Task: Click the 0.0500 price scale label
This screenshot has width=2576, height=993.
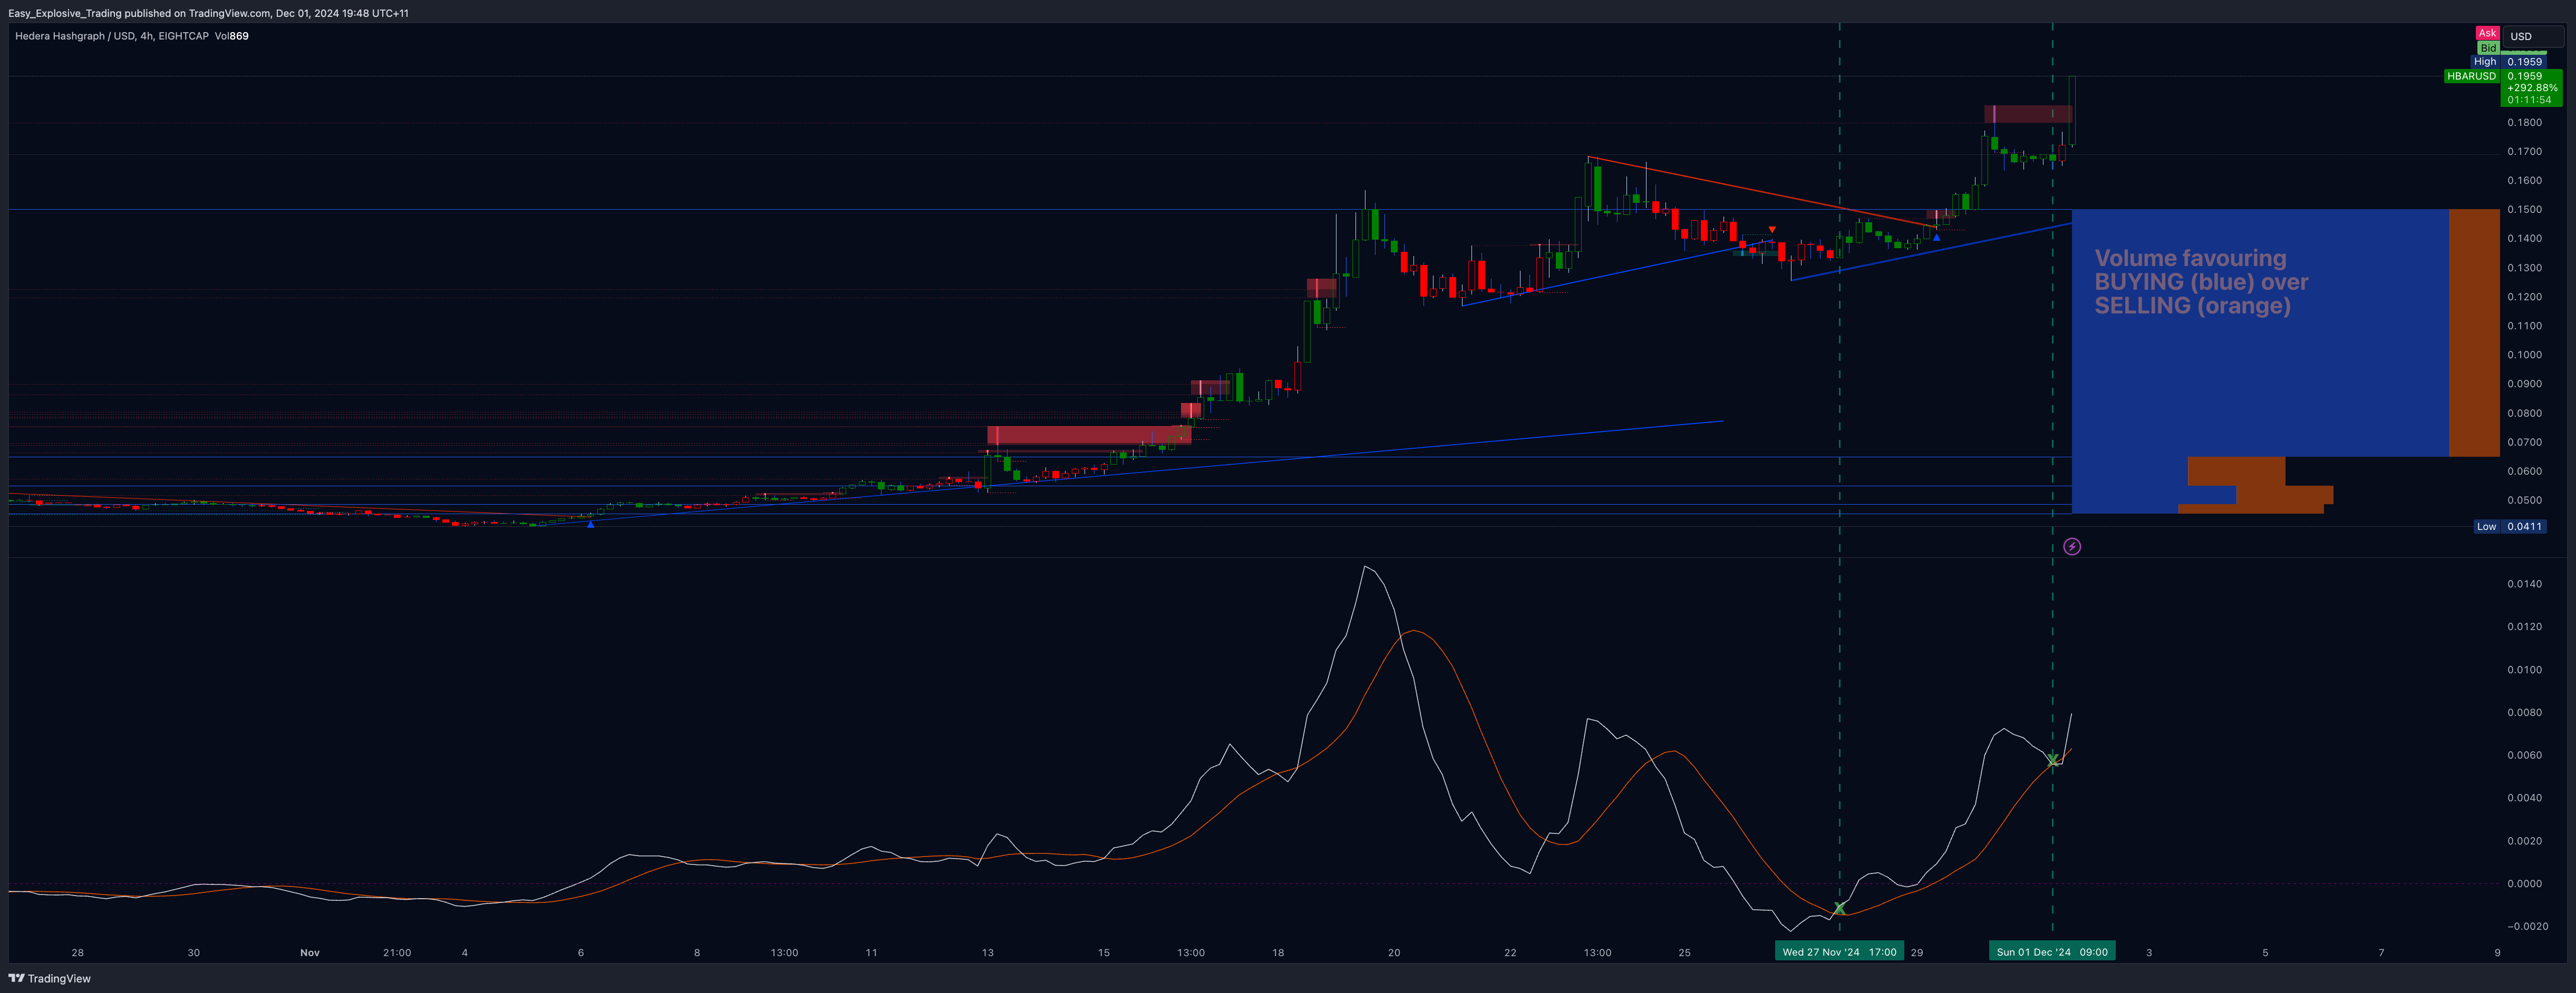Action: (2524, 500)
